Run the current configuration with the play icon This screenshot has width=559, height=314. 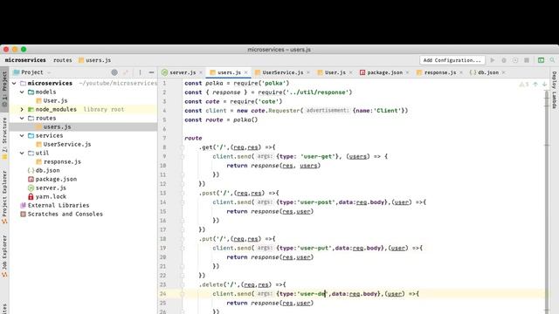pos(493,60)
